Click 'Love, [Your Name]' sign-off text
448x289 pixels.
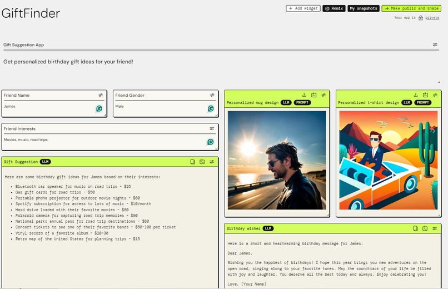click(247, 284)
